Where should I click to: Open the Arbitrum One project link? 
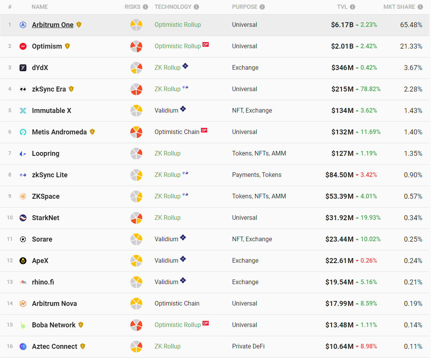52,25
